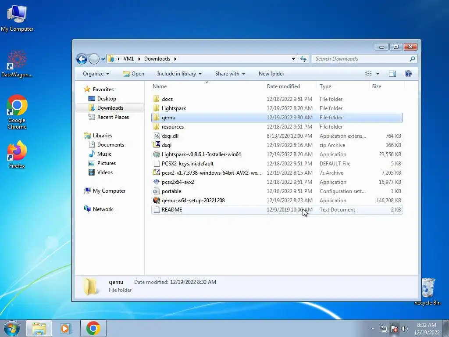The width and height of the screenshot is (449, 337).
Task: Select the Lightspark folder icon
Action: pos(157,108)
